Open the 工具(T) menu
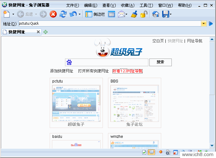 pos(146,5)
